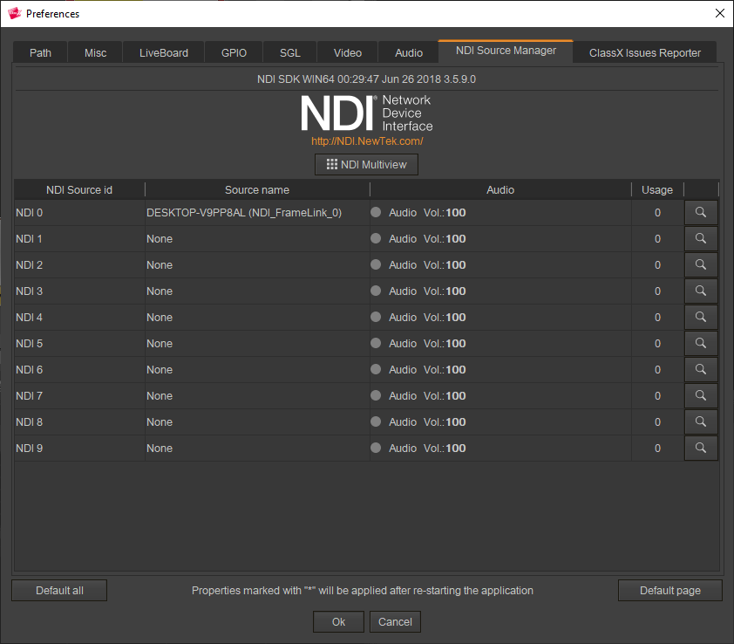Open source search for NDI 1

coord(701,238)
